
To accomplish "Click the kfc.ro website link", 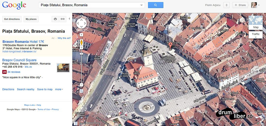I will click(x=28, y=67).
